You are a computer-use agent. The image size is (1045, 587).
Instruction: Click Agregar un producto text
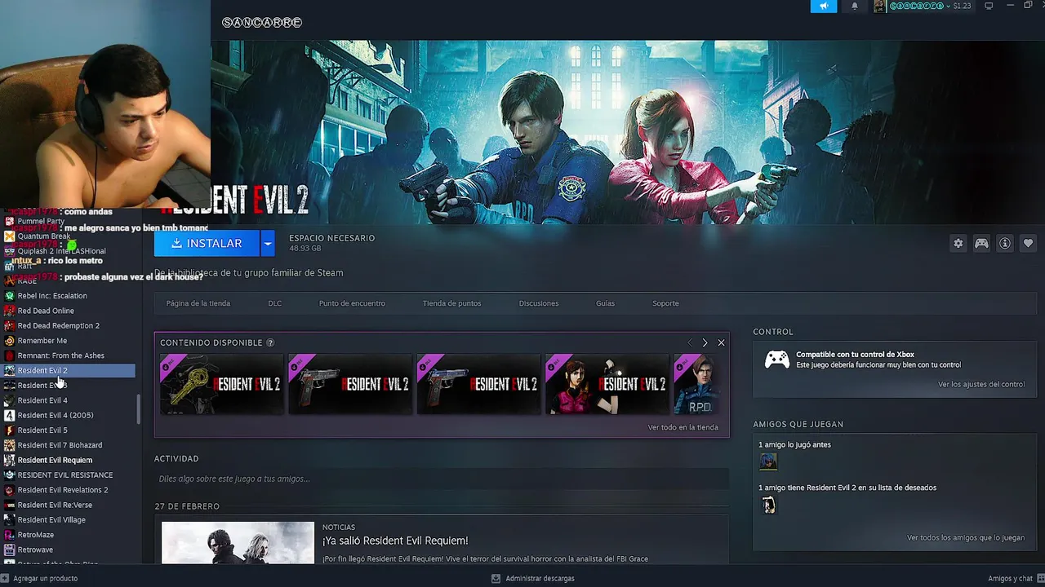[46, 578]
